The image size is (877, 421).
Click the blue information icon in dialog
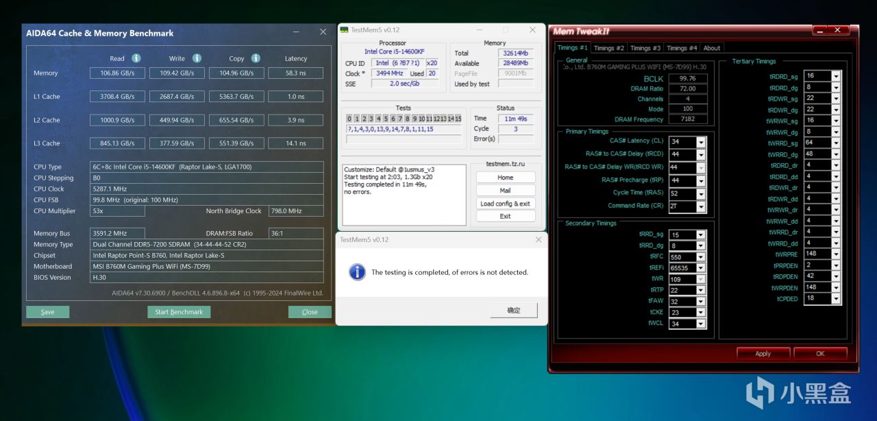pyautogui.click(x=357, y=272)
